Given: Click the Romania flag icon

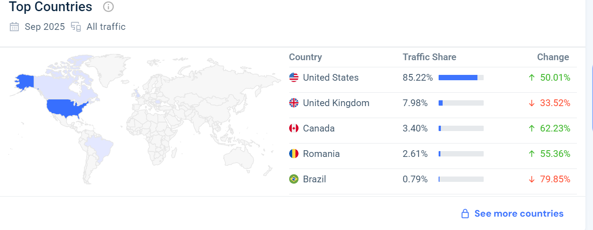Looking at the screenshot, I should pos(294,154).
